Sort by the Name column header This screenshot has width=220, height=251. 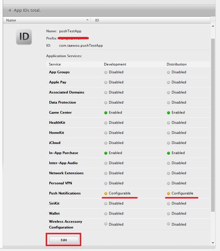(x=47, y=20)
